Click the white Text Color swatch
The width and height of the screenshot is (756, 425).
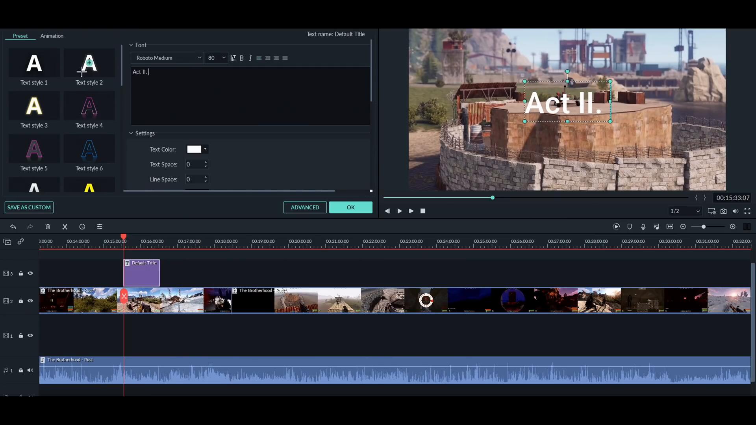tap(194, 149)
